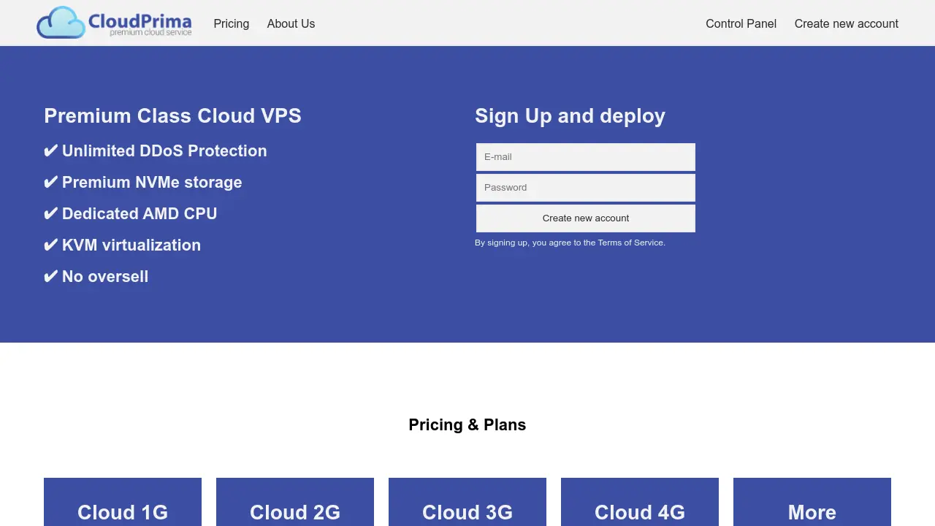Viewport: 935px width, 526px height.
Task: Click the Unlimited DDoS Protection checkmark
Action: (50, 150)
